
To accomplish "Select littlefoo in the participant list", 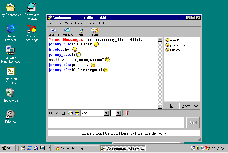I will coord(173,50).
